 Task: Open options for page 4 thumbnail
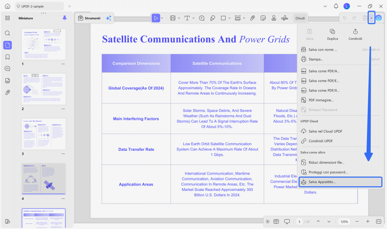click(63, 199)
